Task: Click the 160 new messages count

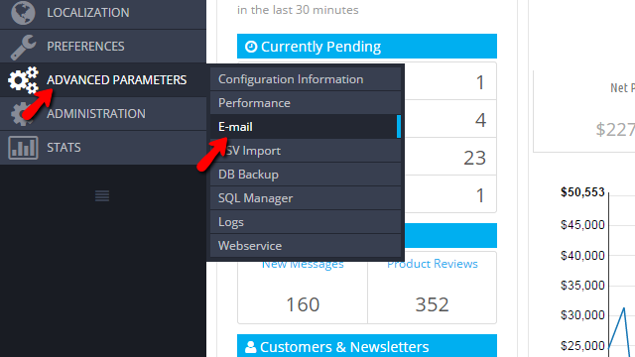Action: (x=303, y=304)
